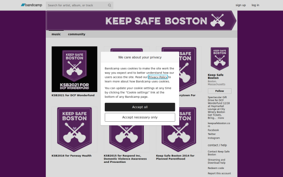Click the Bandcamp logo
The width and height of the screenshot is (283, 177).
coord(32,5)
